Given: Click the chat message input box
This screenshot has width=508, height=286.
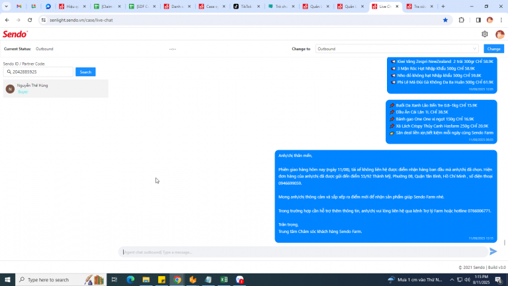Looking at the screenshot, I should [304, 252].
